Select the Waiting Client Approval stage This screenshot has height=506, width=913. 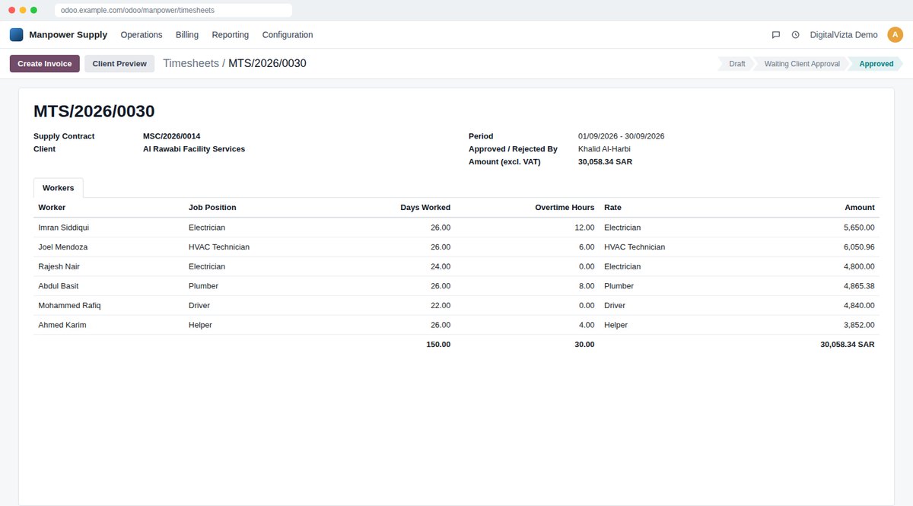pyautogui.click(x=802, y=64)
